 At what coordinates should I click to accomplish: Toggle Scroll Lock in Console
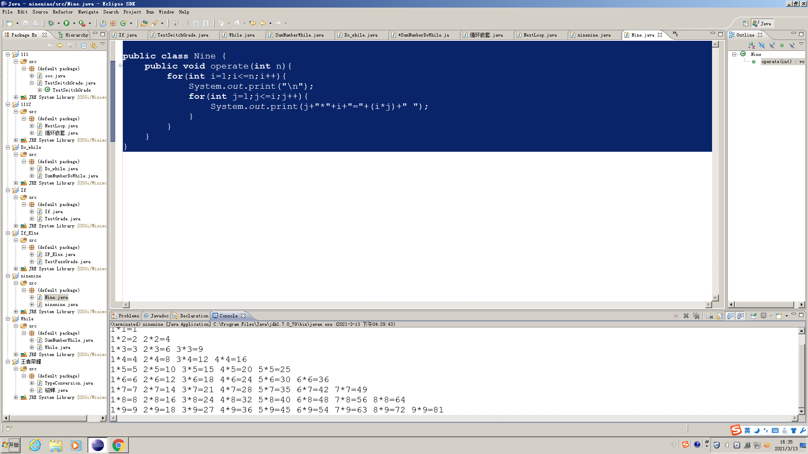(720, 316)
